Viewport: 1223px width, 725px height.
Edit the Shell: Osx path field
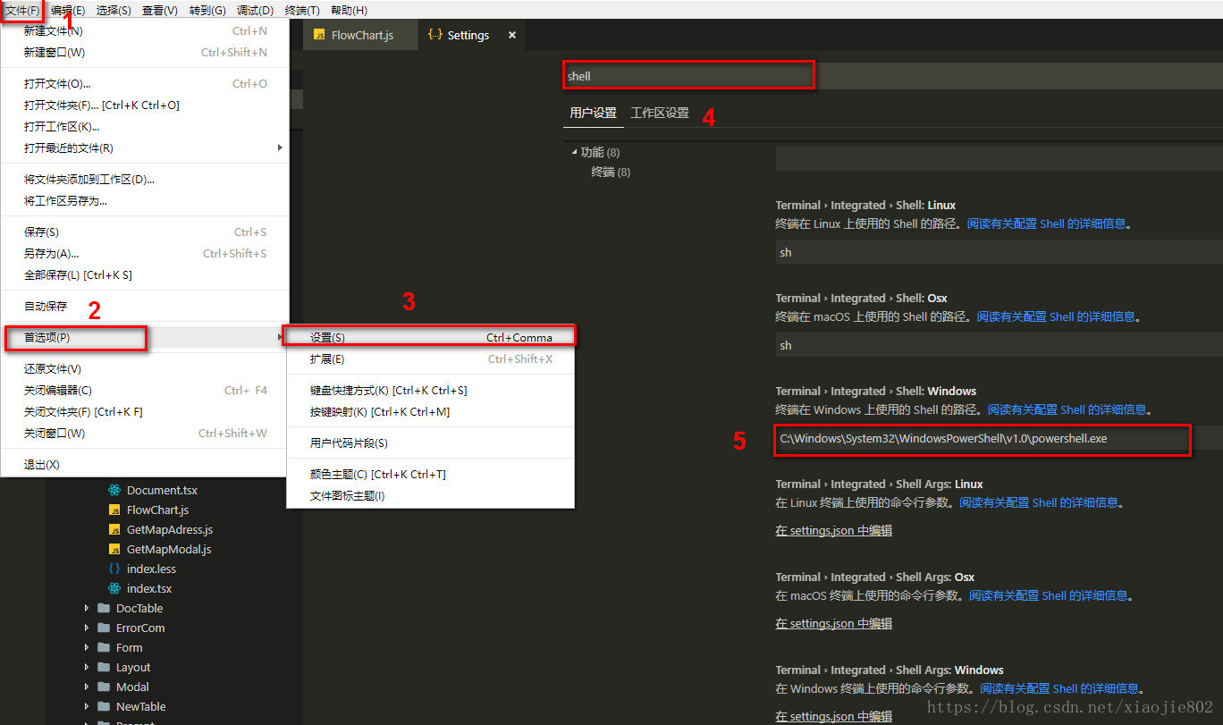click(x=999, y=345)
